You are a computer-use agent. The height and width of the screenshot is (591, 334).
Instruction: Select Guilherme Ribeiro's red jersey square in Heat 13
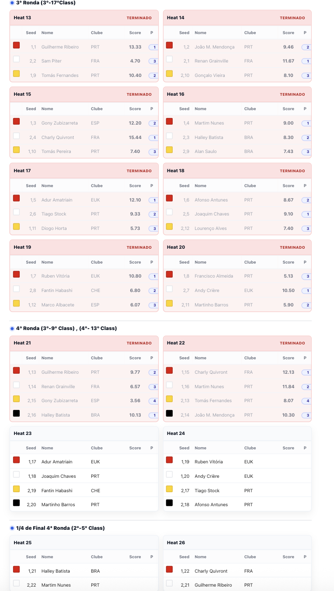tap(17, 45)
